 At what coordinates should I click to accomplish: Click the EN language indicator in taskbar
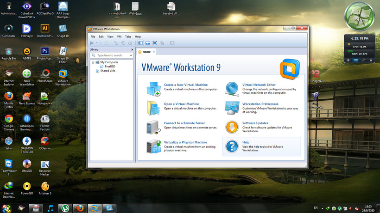point(316,208)
